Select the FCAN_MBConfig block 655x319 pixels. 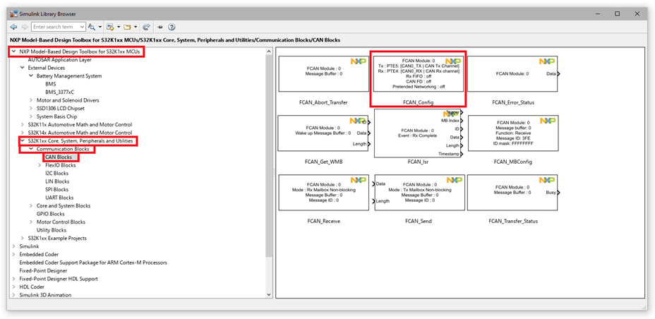pyautogui.click(x=512, y=133)
